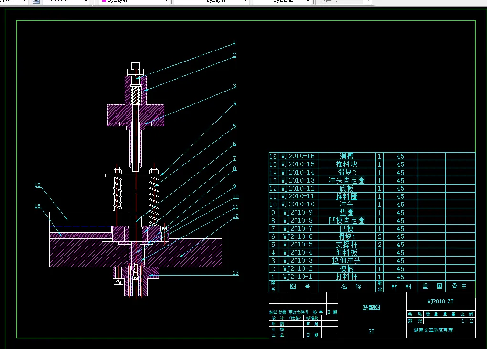Select part name 冲头固定圈
The image size is (487, 349).
coord(347,180)
